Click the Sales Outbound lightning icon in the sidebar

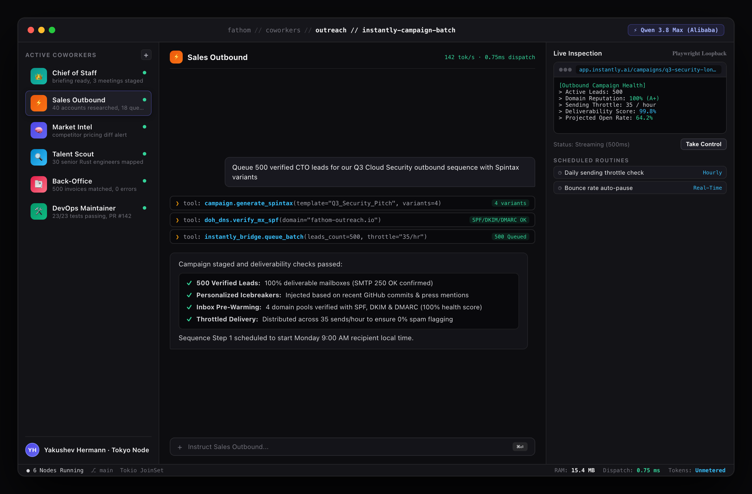(38, 103)
